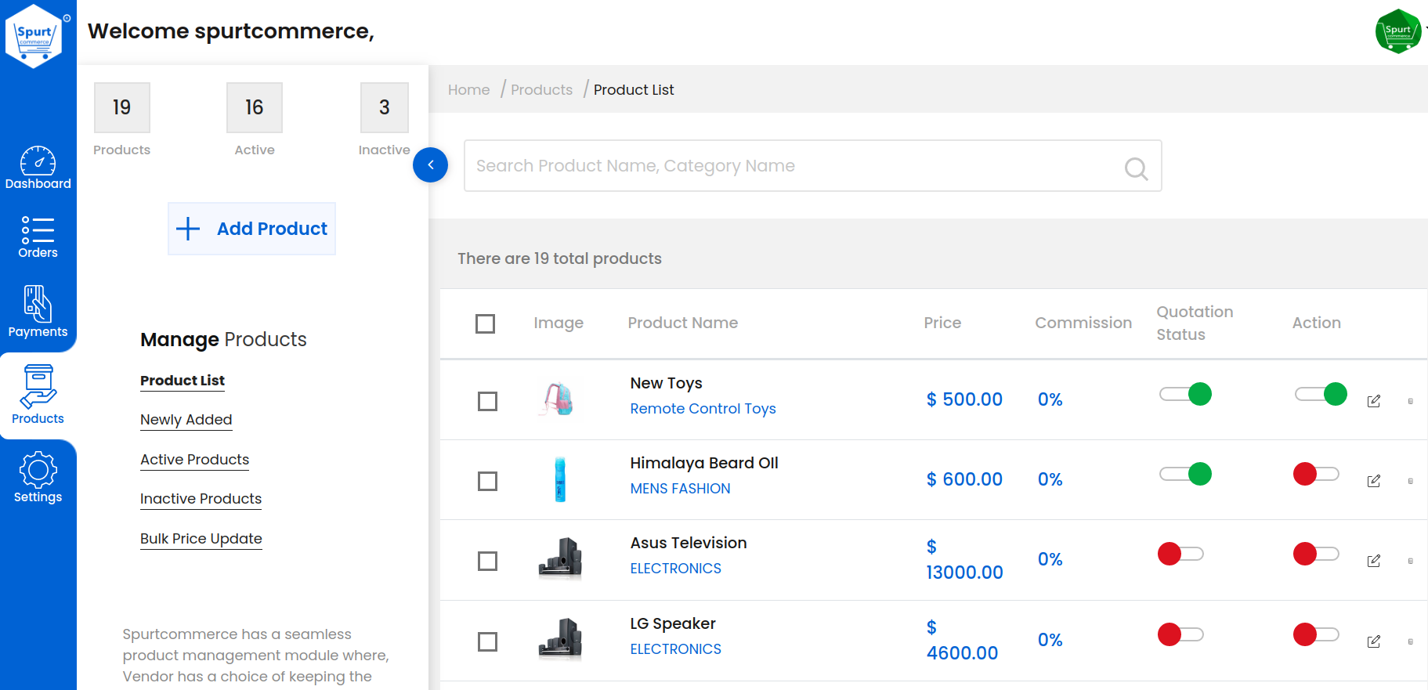This screenshot has width=1428, height=690.
Task: Click the small icon after Himalaya Beard Oil edit
Action: point(1410,481)
